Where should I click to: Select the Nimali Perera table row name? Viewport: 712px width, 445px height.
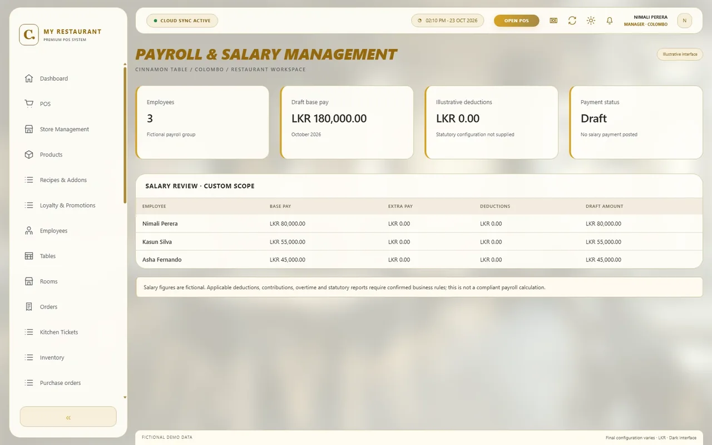(160, 224)
